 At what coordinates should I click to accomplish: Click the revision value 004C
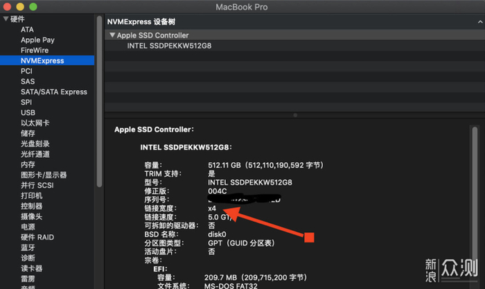point(217,191)
